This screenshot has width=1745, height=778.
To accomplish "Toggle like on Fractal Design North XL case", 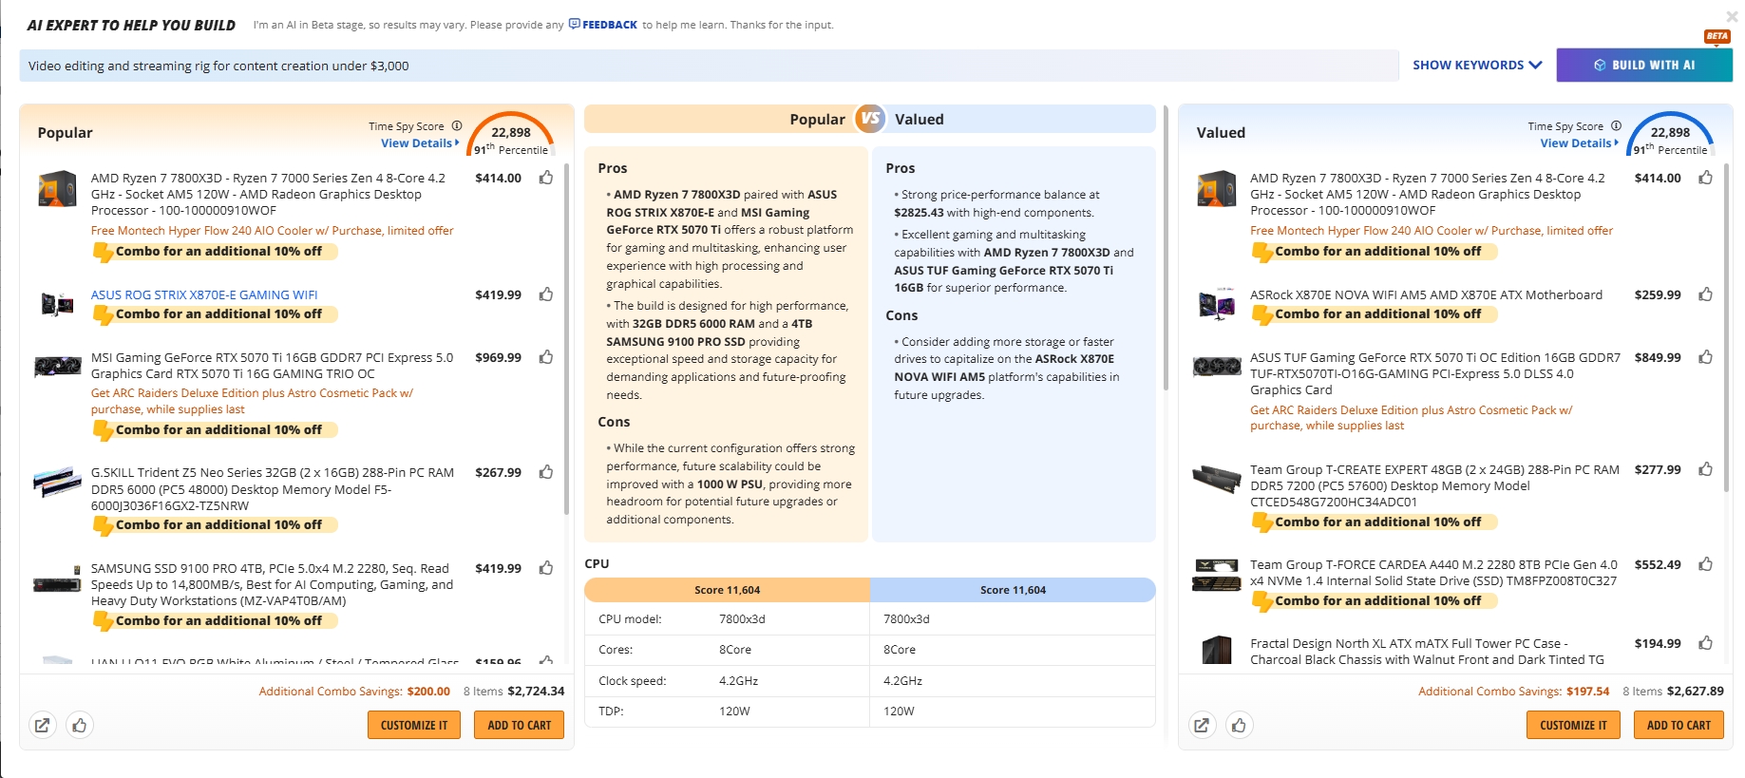I will point(1705,643).
